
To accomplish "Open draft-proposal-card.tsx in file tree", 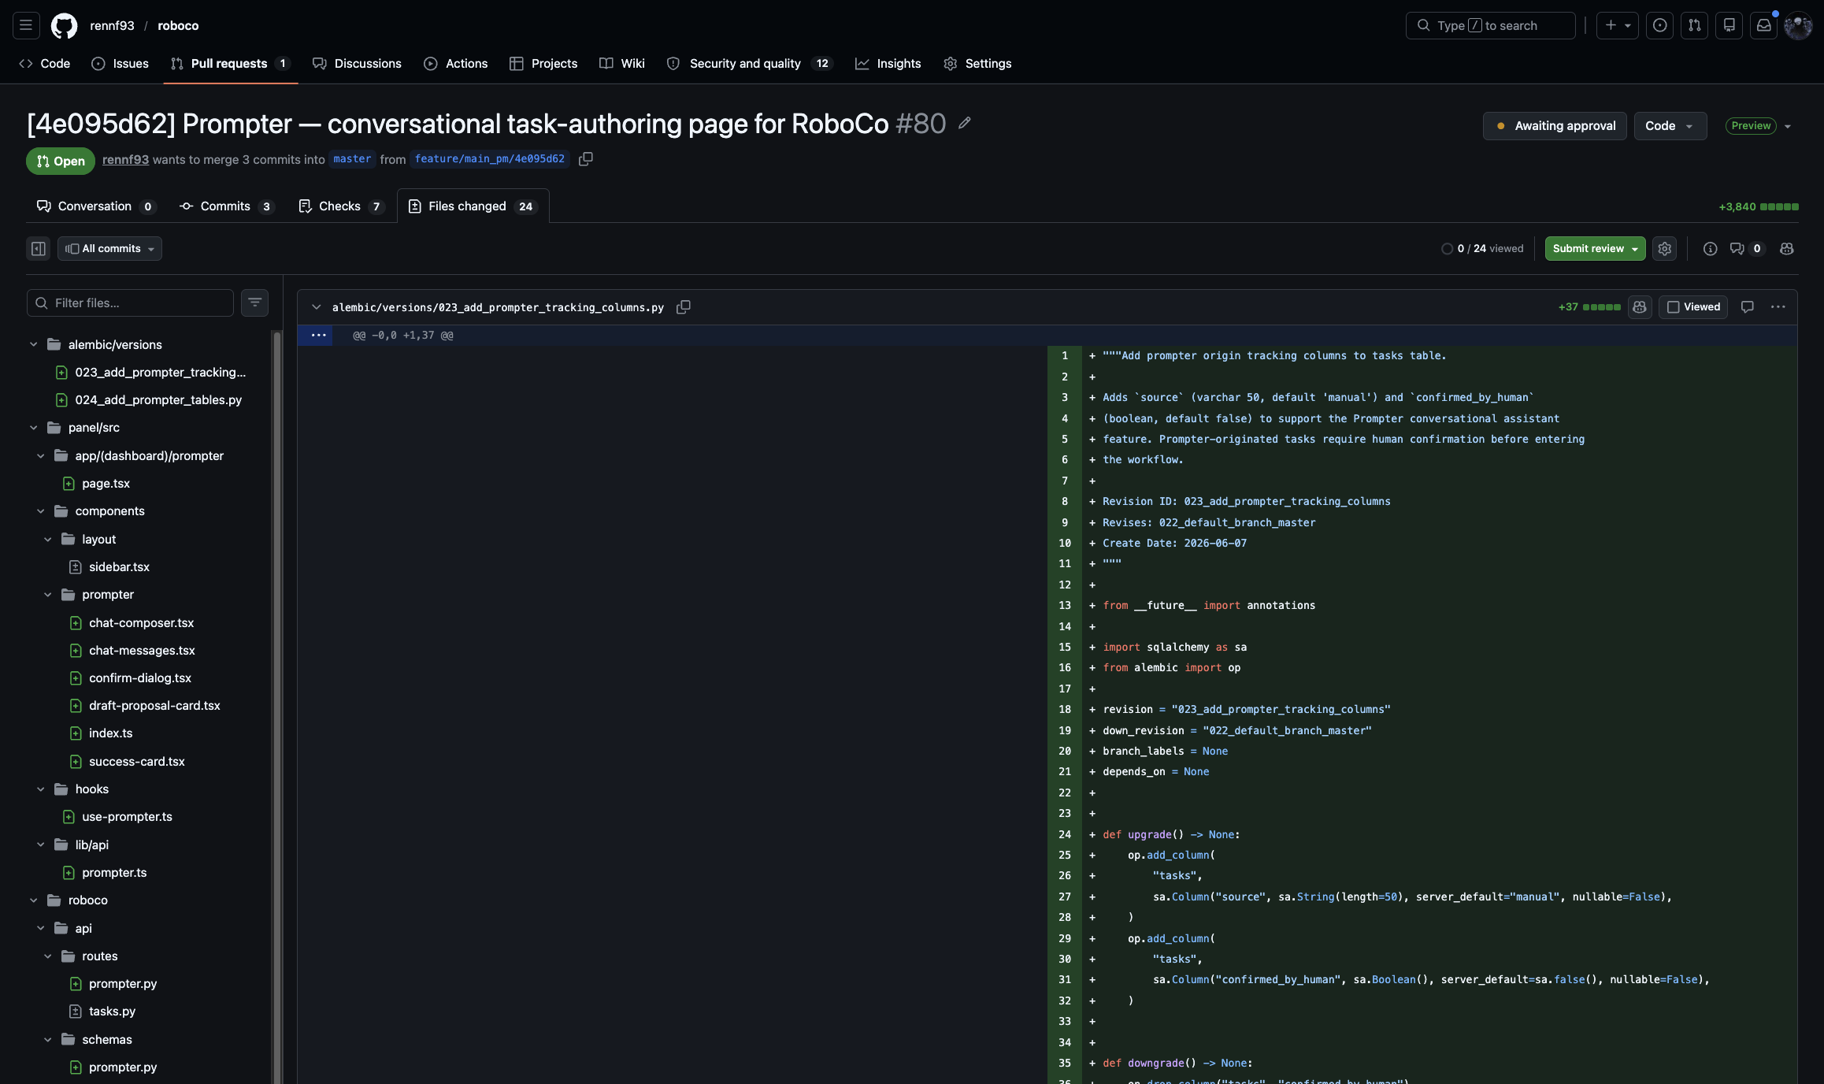I will 154,706.
